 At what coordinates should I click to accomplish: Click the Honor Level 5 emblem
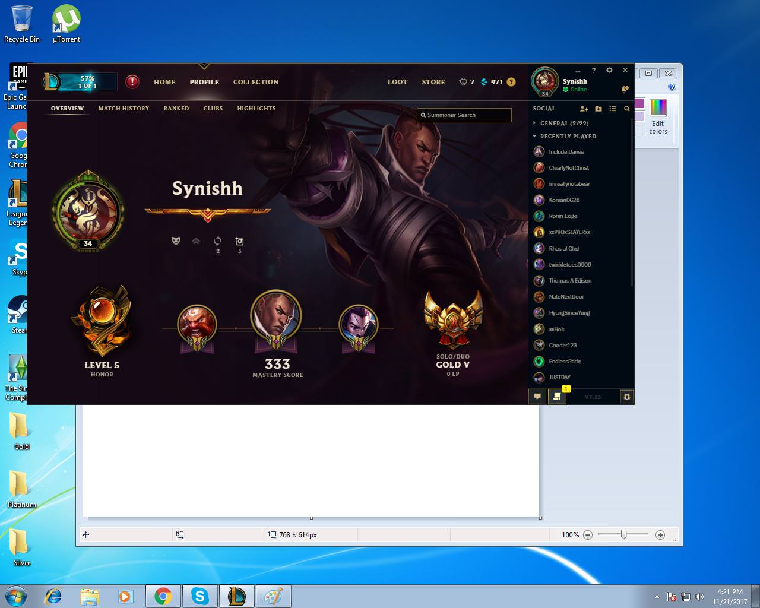click(102, 321)
